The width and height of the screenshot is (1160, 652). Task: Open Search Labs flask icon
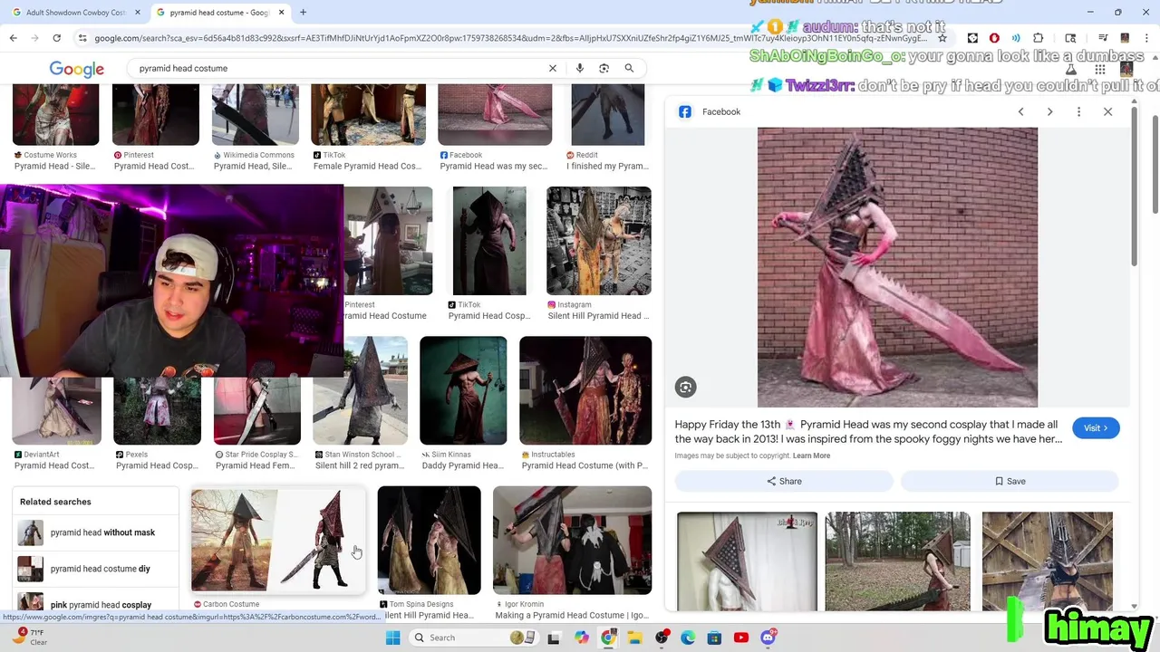click(x=1070, y=70)
